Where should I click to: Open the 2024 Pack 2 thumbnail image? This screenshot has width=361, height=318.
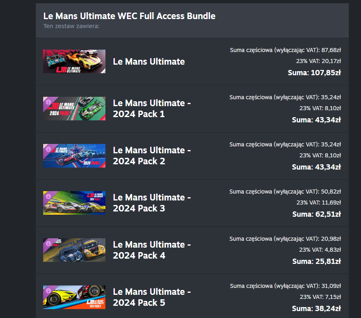[74, 156]
